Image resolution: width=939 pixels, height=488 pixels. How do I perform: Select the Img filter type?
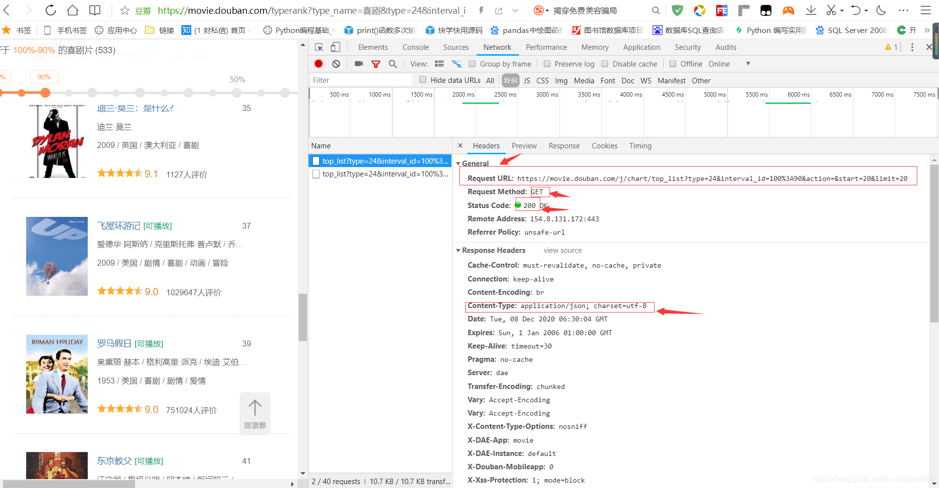[x=561, y=80]
